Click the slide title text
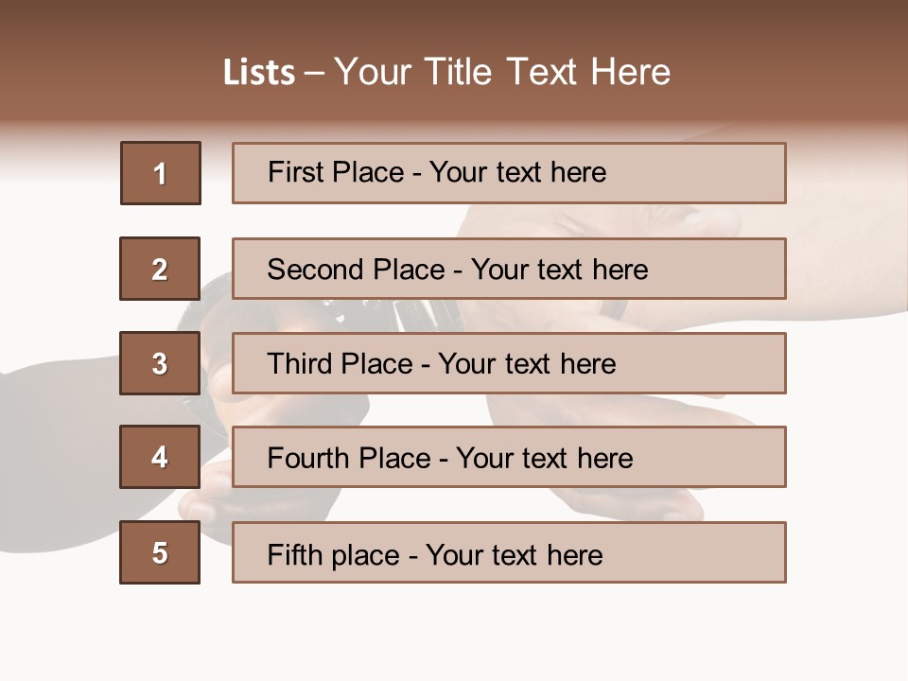Image resolution: width=908 pixels, height=681 pixels. [446, 72]
